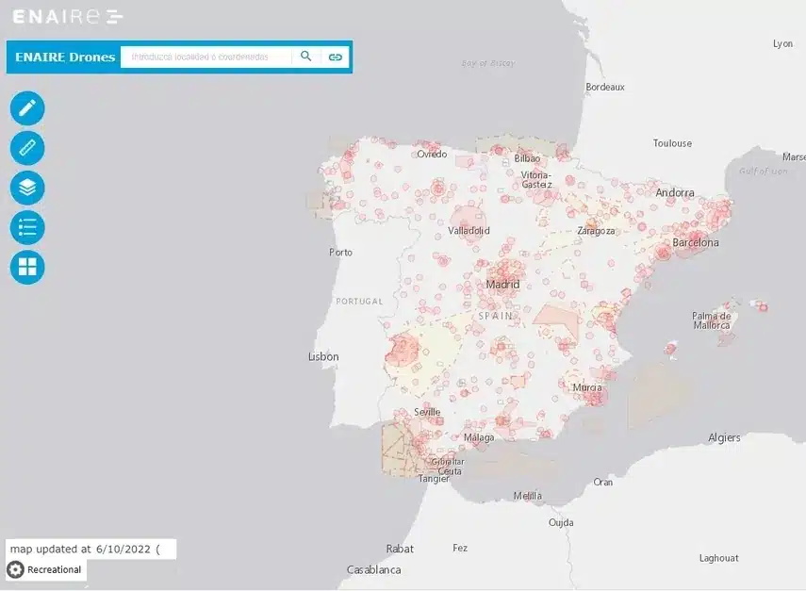The width and height of the screenshot is (806, 591).
Task: Open the Recreational gear settings icon
Action: click(15, 569)
